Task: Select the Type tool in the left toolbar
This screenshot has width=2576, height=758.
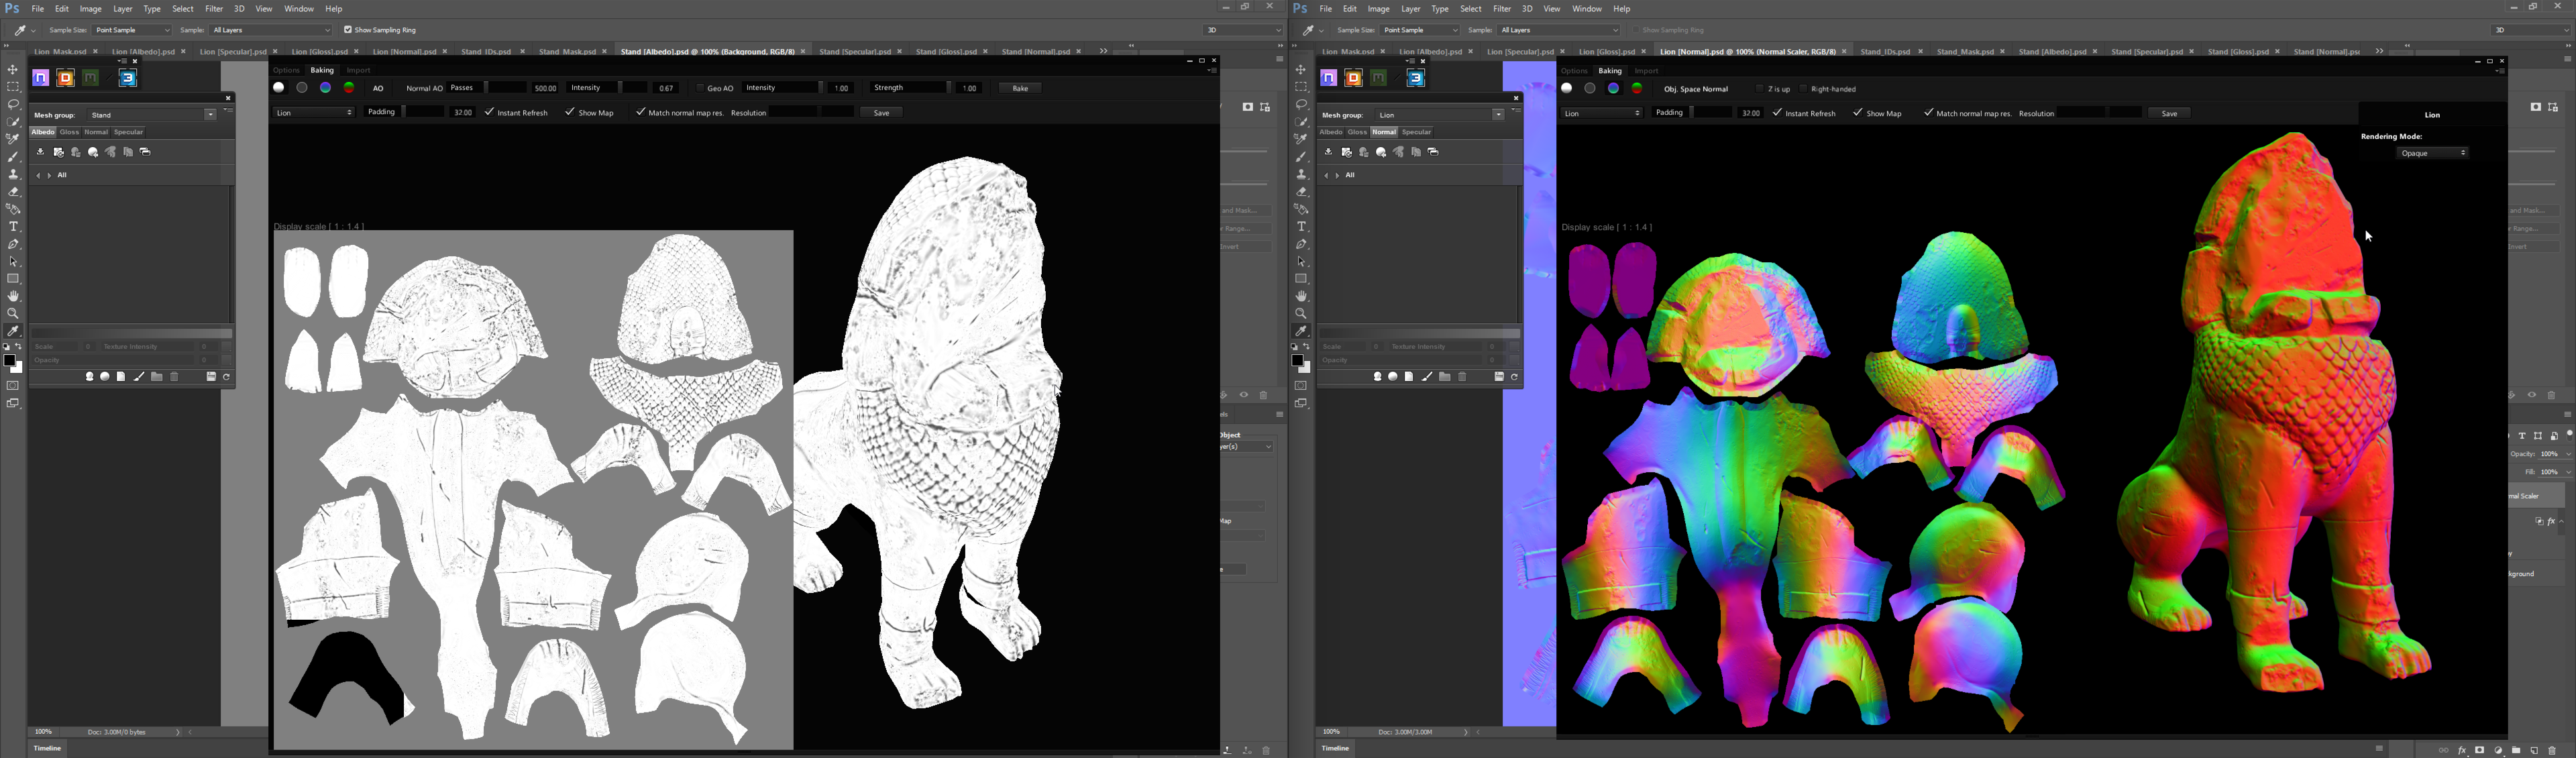Action: pos(14,227)
